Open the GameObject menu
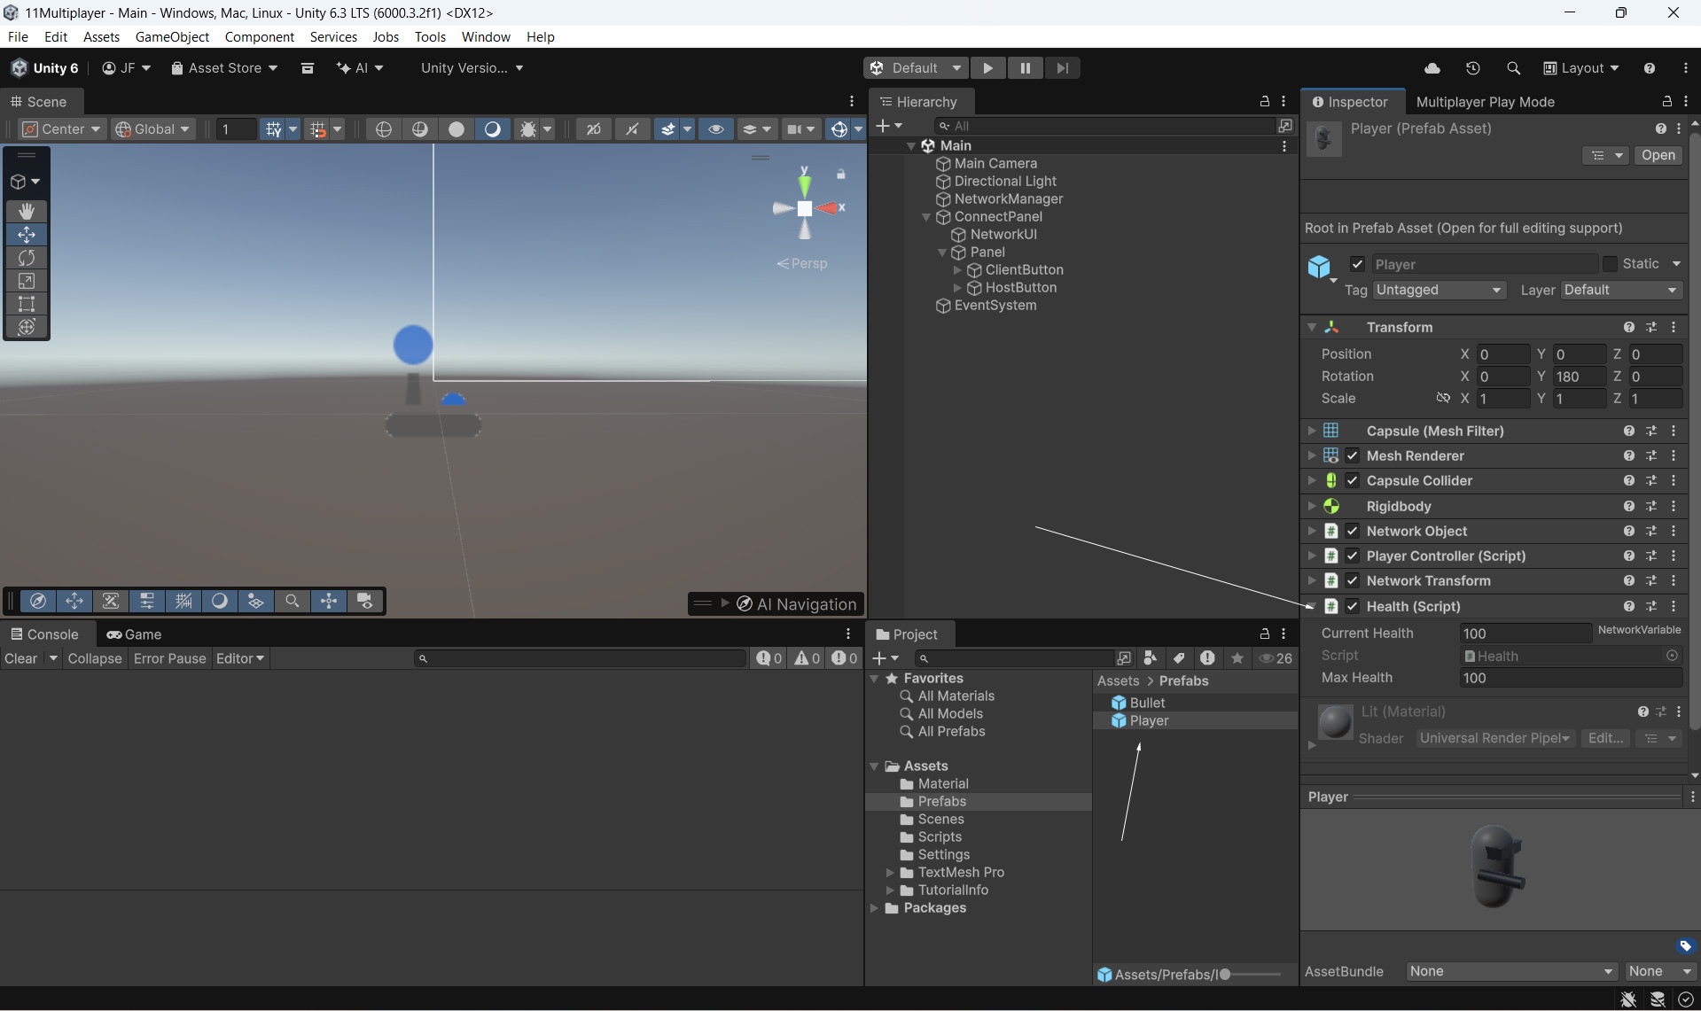 click(172, 36)
